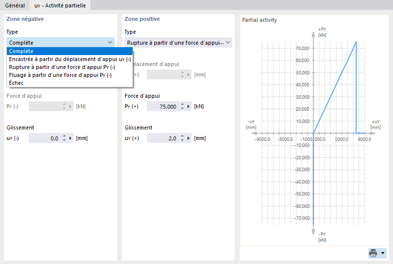Choose the highlighted Complète list option
The height and width of the screenshot is (264, 393).
pos(69,51)
